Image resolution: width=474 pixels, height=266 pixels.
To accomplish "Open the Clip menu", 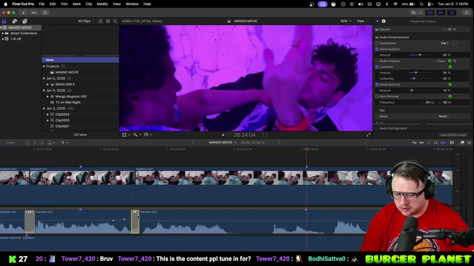I will [x=89, y=4].
